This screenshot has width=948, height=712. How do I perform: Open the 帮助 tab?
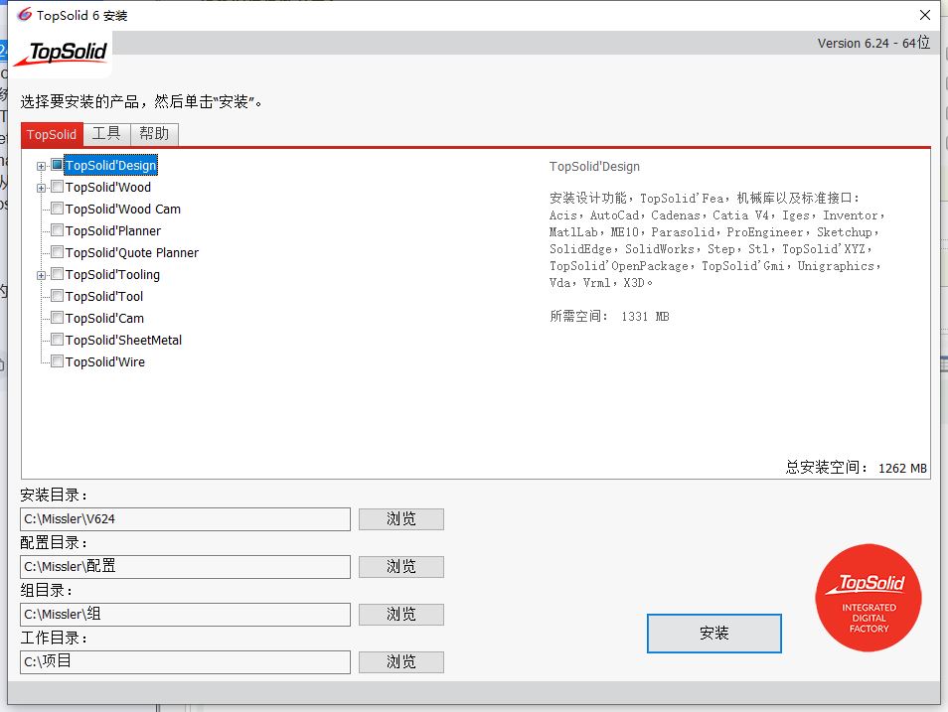coord(154,134)
